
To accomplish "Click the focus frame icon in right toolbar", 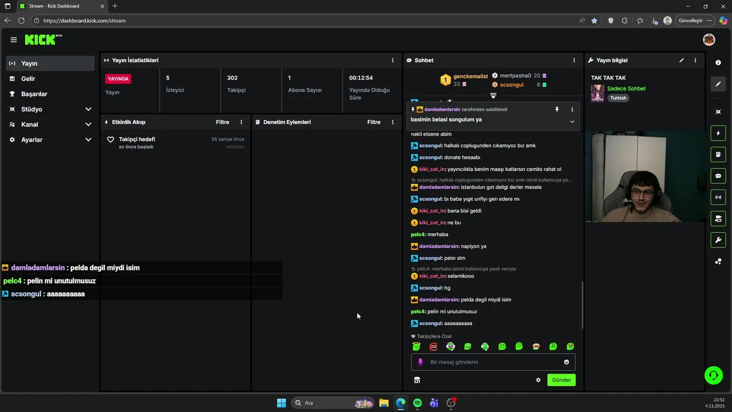I will click(718, 112).
